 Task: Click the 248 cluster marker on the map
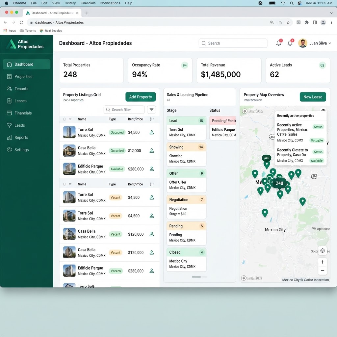pos(279,183)
